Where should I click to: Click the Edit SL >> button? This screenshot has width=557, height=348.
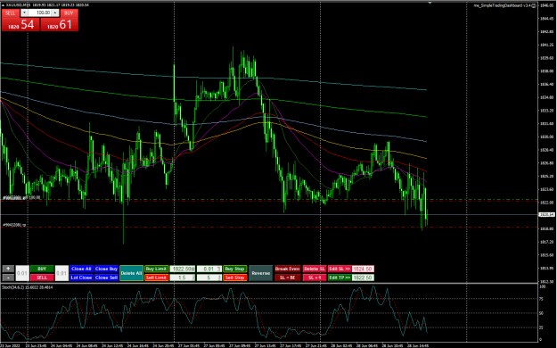pos(340,269)
